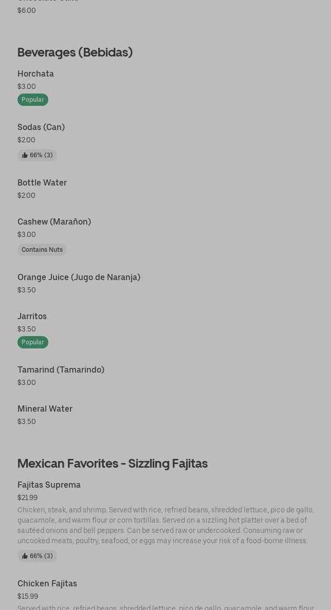Open the Jarritos item
The image size is (331, 610).
point(32,317)
